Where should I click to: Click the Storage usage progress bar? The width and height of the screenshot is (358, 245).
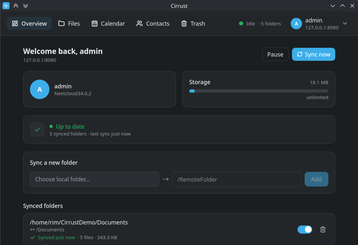259,91
